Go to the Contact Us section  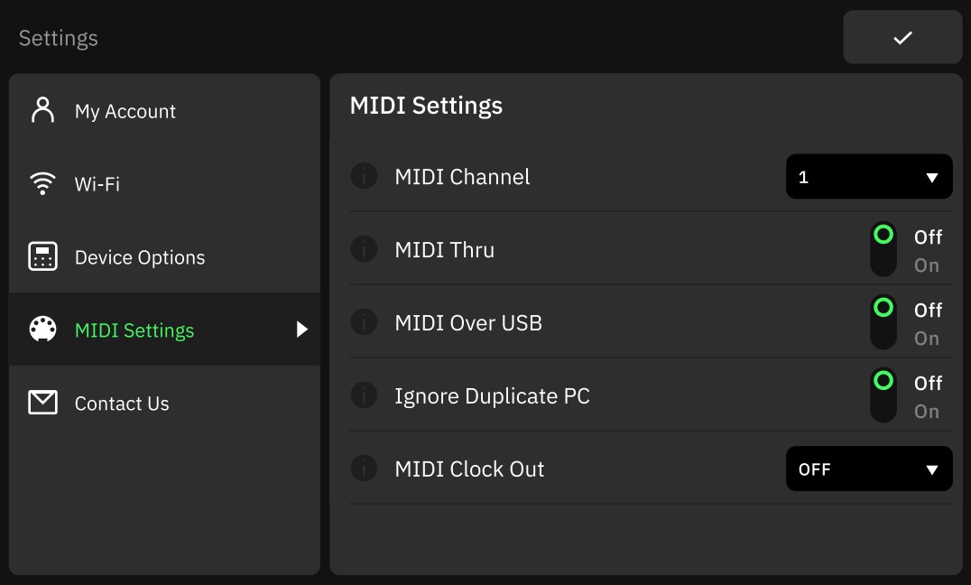pyautogui.click(x=164, y=403)
